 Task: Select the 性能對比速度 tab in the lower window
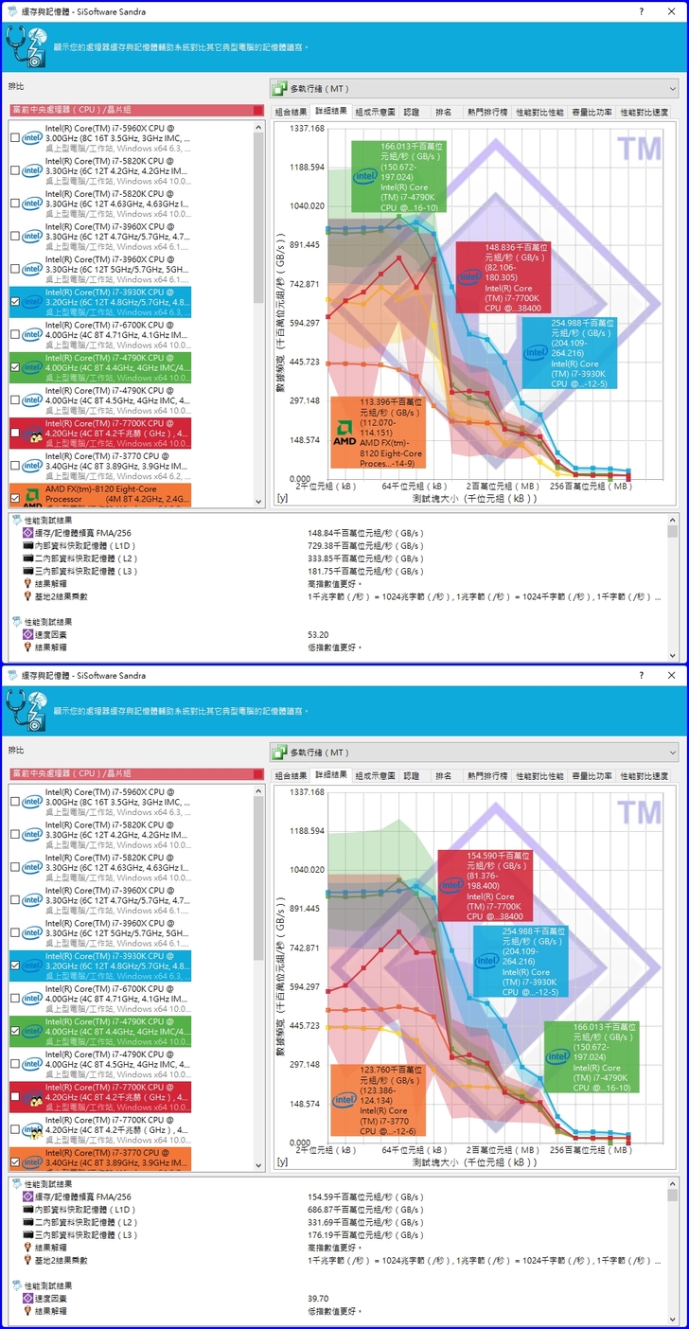644,775
